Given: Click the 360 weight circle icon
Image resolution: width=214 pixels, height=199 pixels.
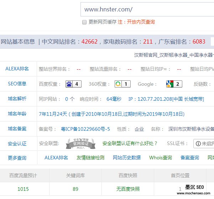Looking at the screenshot, I should tap(118, 84).
